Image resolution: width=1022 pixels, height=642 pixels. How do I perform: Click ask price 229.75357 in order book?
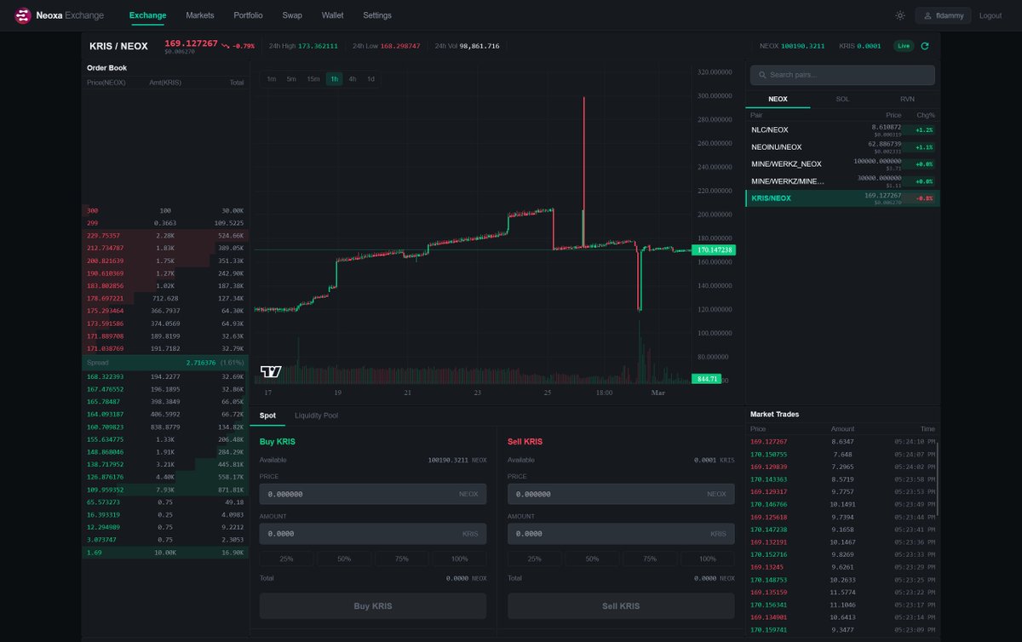pyautogui.click(x=104, y=235)
